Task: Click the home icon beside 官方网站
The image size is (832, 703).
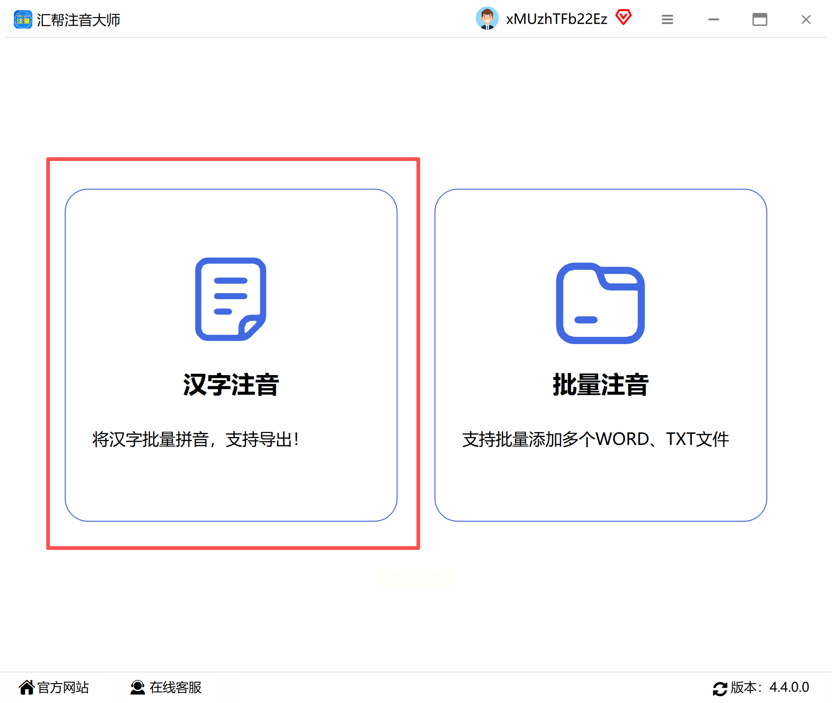Action: [x=27, y=687]
